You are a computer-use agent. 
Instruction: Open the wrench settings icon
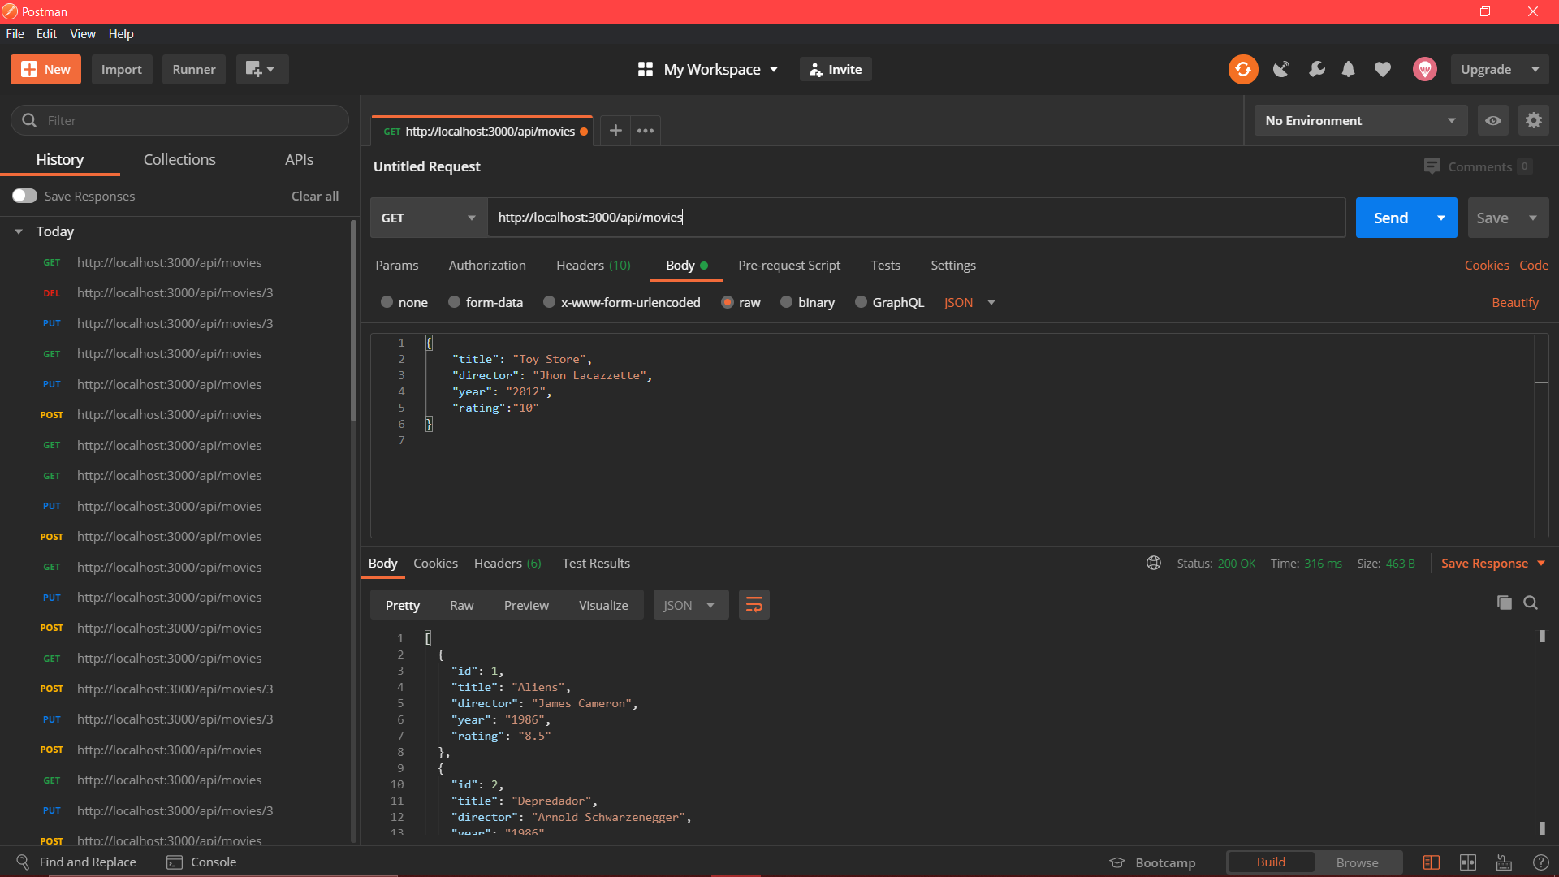(1316, 70)
